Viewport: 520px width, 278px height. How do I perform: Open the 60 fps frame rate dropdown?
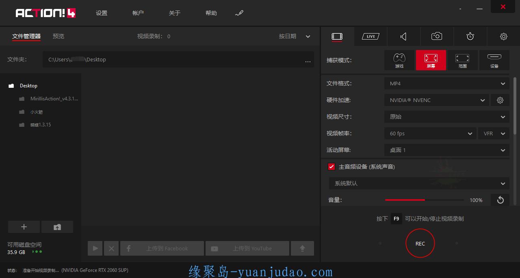(431, 133)
